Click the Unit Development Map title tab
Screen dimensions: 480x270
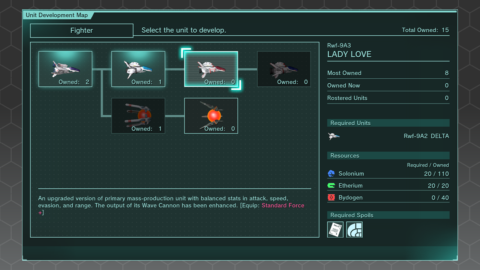point(57,15)
